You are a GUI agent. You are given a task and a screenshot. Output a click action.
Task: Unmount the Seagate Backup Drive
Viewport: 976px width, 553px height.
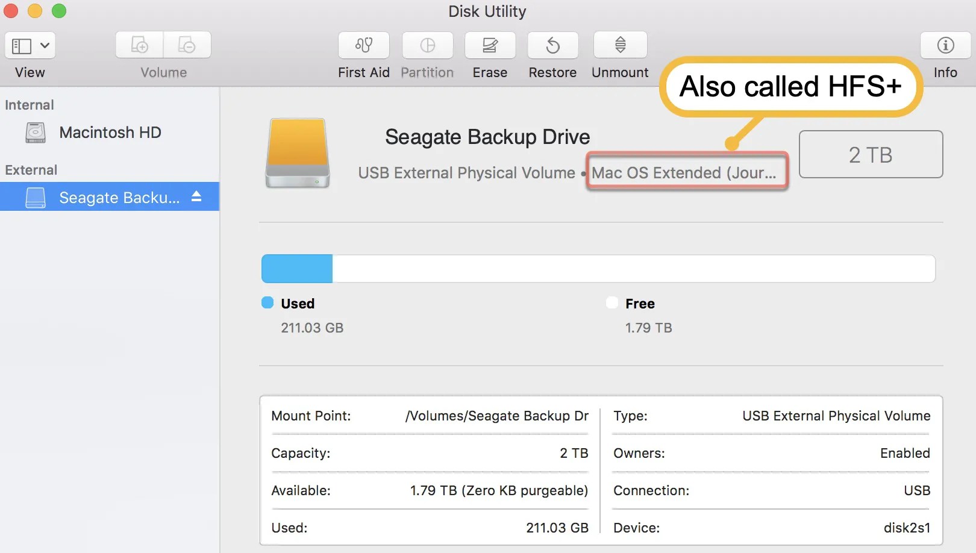tap(619, 45)
